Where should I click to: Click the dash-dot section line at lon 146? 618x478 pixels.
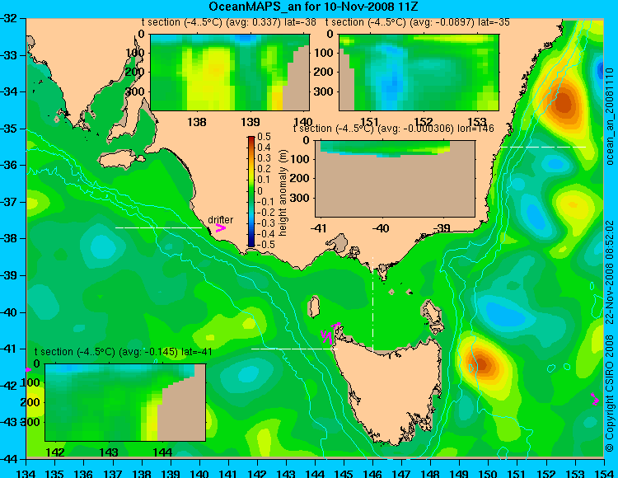372,303
